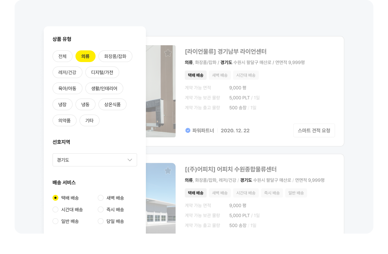Click star icon on 어피치 수원종합물류센터 image

click(x=168, y=170)
